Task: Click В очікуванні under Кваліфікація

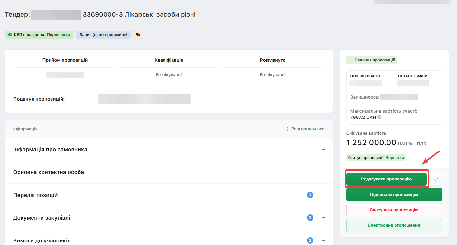Action: coord(169,75)
